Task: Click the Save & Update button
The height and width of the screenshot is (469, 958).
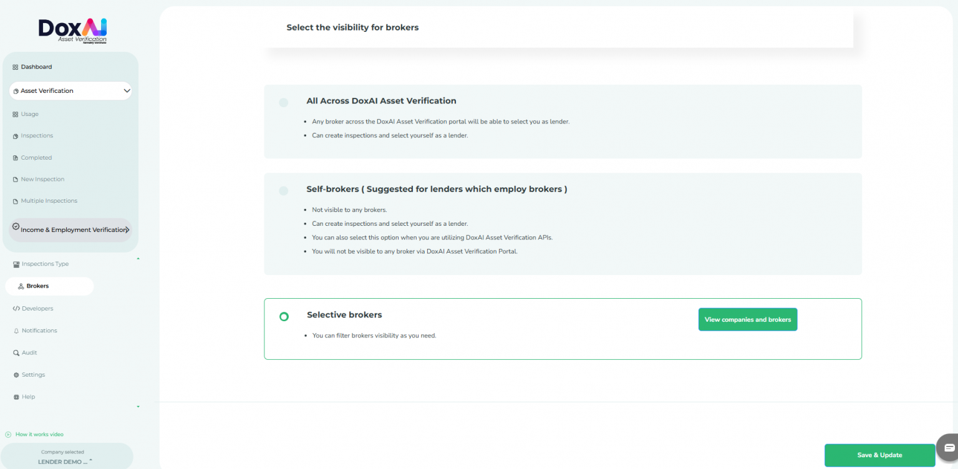Action: tap(879, 455)
